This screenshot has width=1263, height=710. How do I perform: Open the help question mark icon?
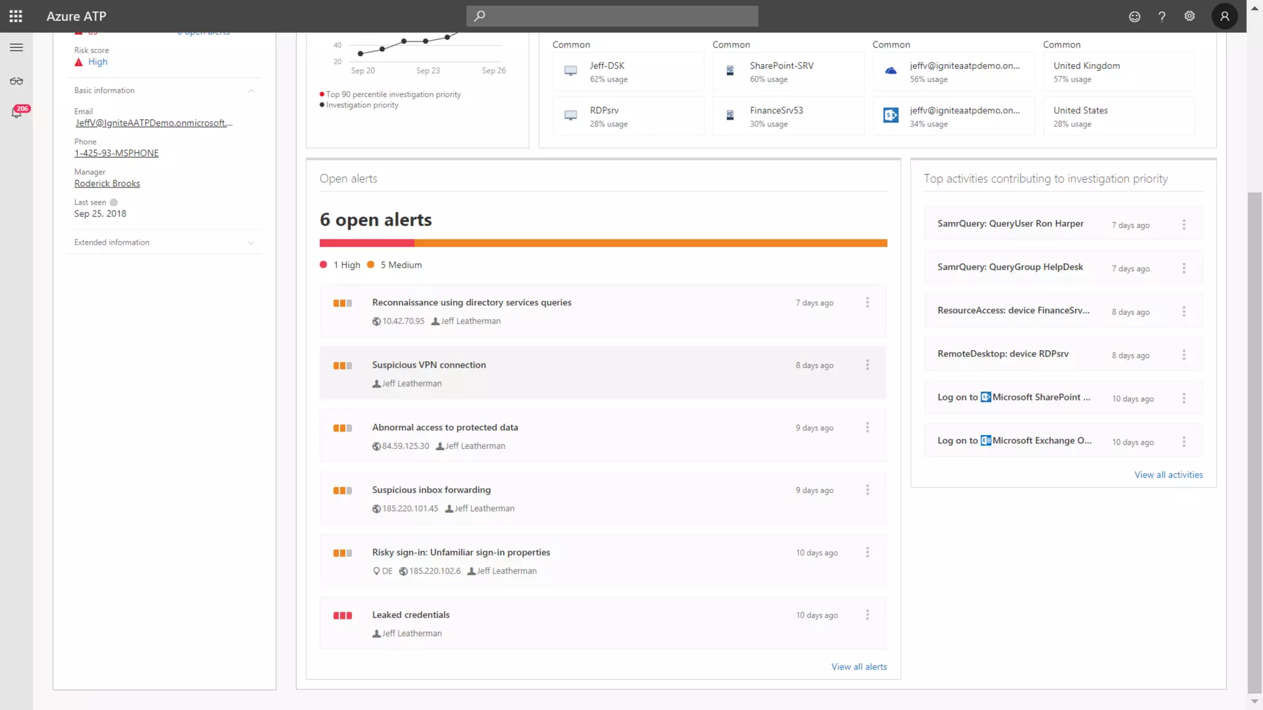tap(1162, 17)
